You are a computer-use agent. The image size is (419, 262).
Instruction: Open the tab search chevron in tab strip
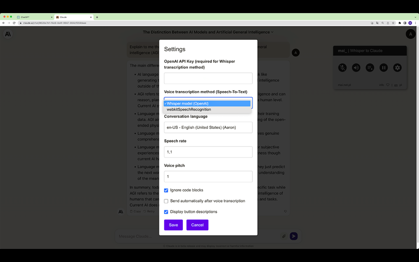click(415, 17)
